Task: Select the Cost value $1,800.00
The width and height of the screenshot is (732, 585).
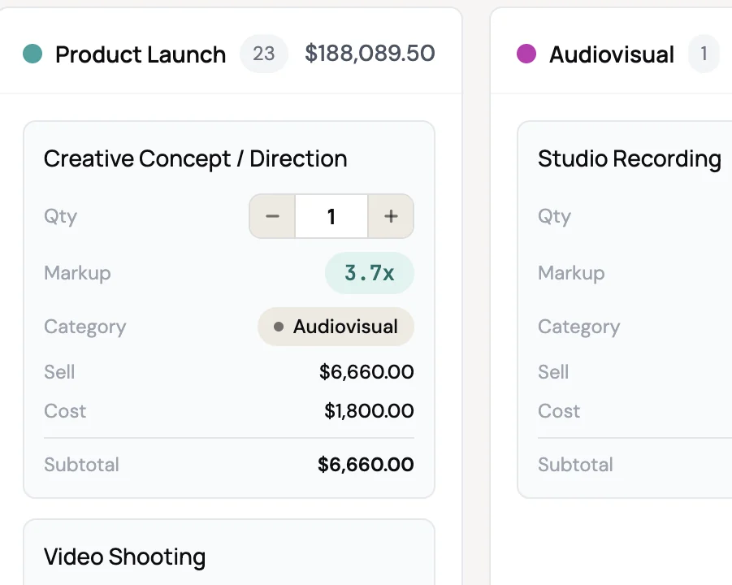Action: click(x=369, y=411)
